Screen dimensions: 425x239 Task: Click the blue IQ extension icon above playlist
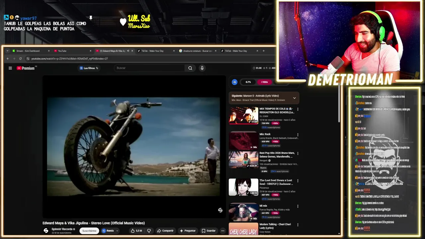pyautogui.click(x=234, y=82)
